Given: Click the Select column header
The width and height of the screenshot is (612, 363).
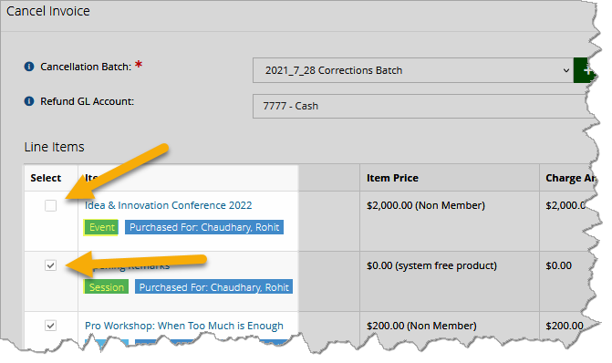Looking at the screenshot, I should point(46,178).
